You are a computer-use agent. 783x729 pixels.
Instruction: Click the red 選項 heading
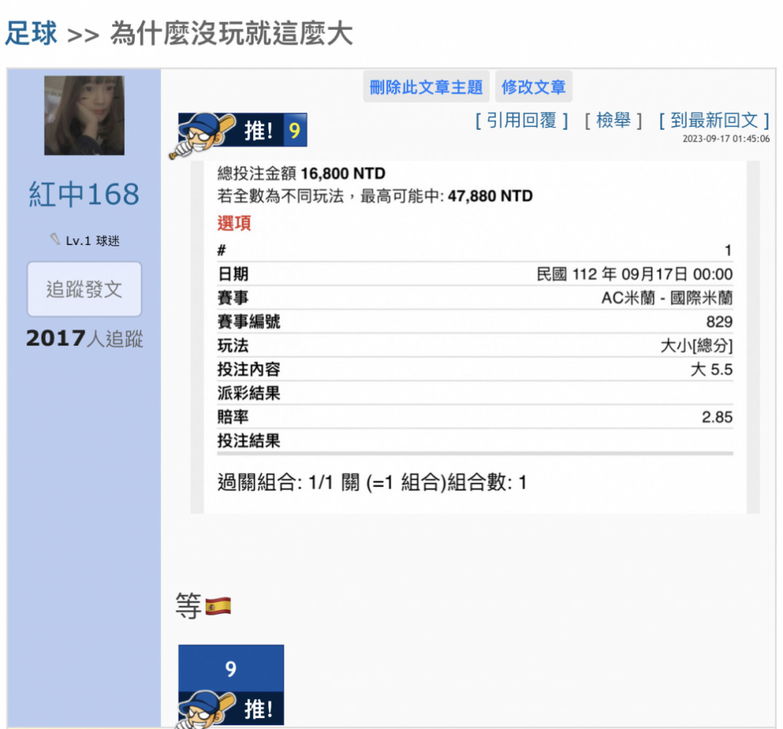click(234, 222)
